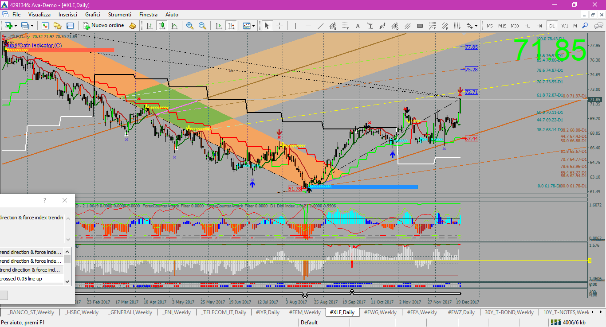This screenshot has width=606, height=327.
Task: Click the alert list scroll-down arrow
Action: (67, 281)
